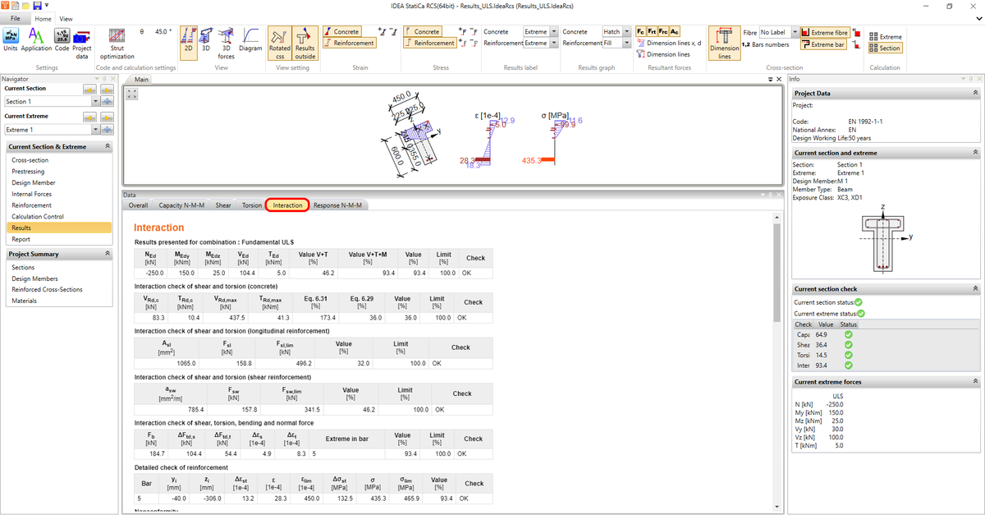This screenshot has height=515, width=985.
Task: Open the View ribbon menu
Action: pyautogui.click(x=66, y=18)
